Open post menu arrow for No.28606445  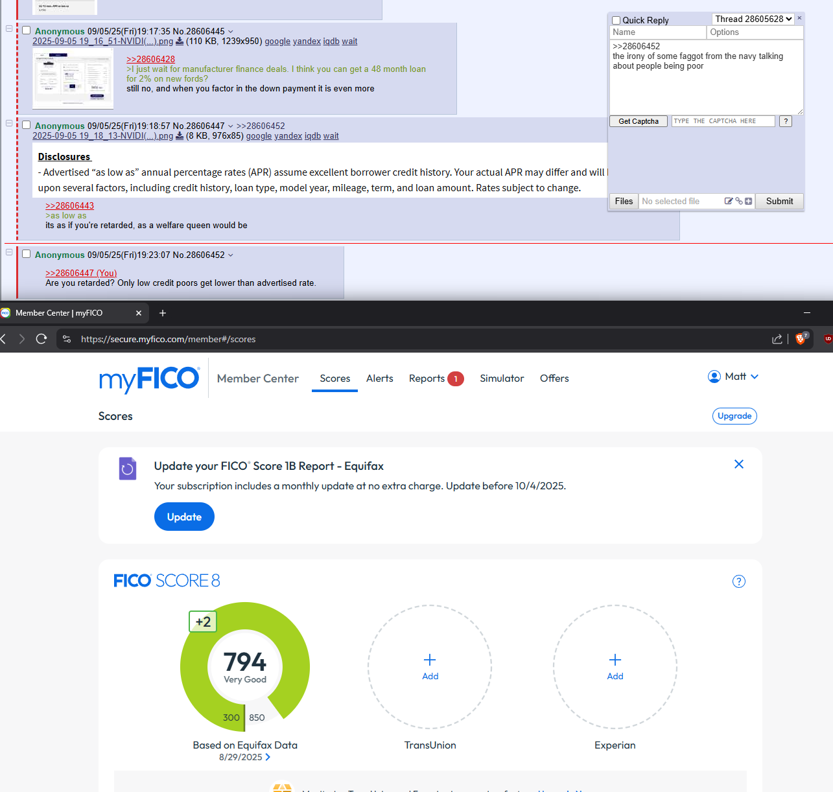click(231, 32)
